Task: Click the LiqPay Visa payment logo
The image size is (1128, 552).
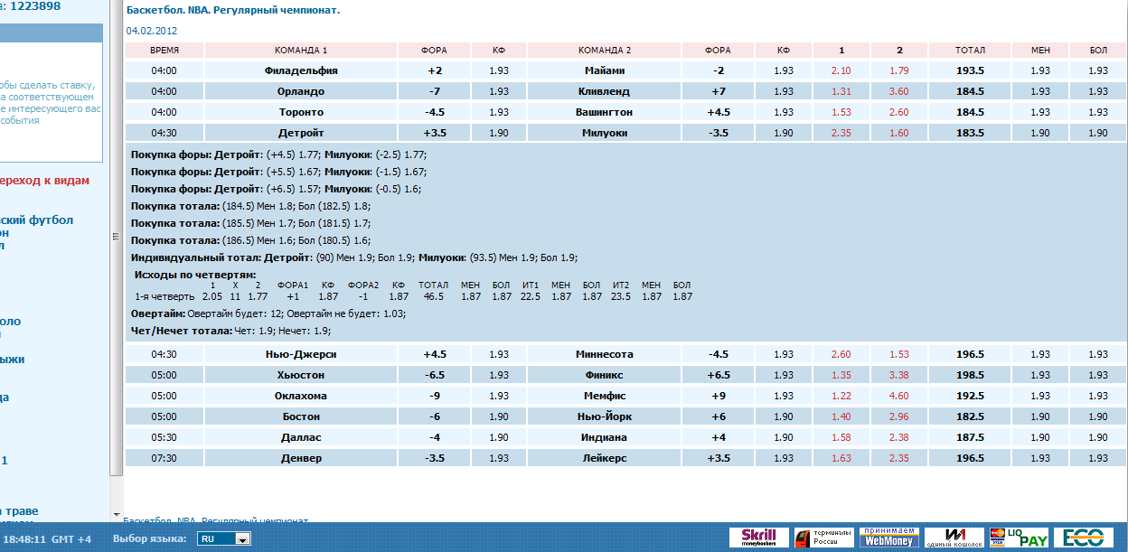Action: click(x=1019, y=538)
